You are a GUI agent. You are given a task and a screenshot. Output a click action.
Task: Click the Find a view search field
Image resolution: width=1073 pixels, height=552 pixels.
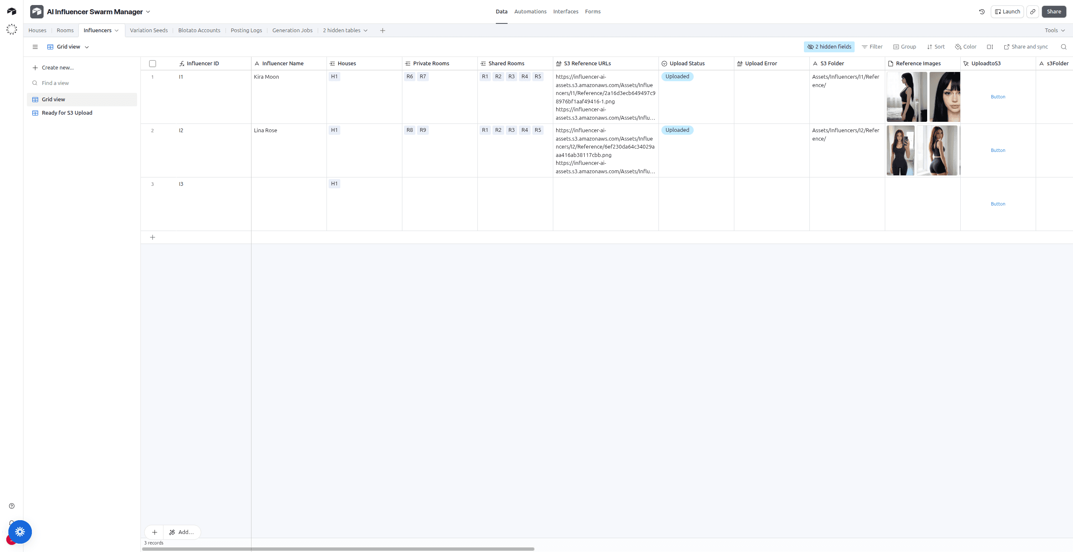[82, 83]
